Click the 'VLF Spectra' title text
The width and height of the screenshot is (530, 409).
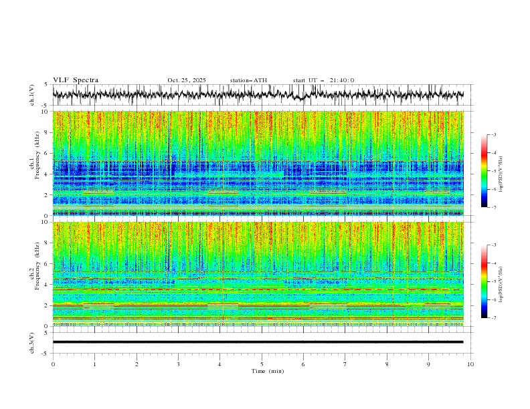[x=76, y=80]
